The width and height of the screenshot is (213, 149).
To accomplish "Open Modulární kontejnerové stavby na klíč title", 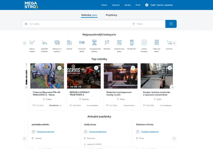I will pyautogui.click(x=119, y=94).
